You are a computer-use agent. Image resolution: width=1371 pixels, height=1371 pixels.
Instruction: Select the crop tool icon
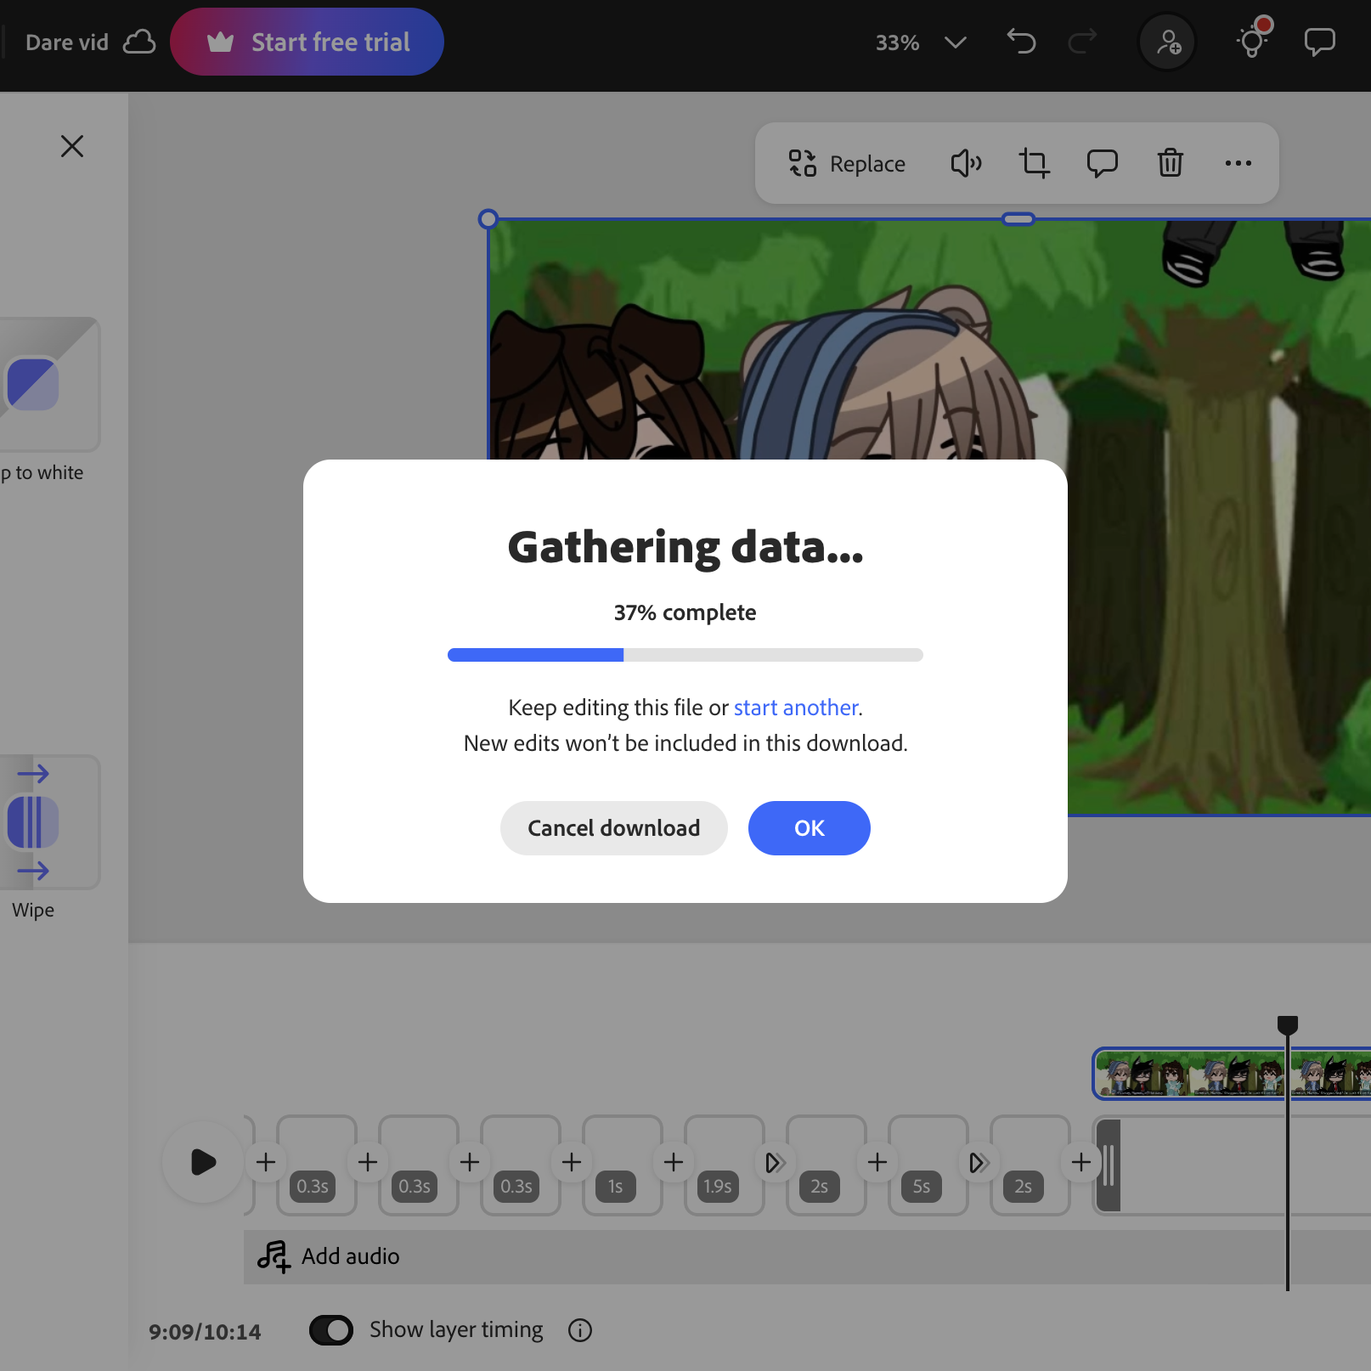(1034, 163)
